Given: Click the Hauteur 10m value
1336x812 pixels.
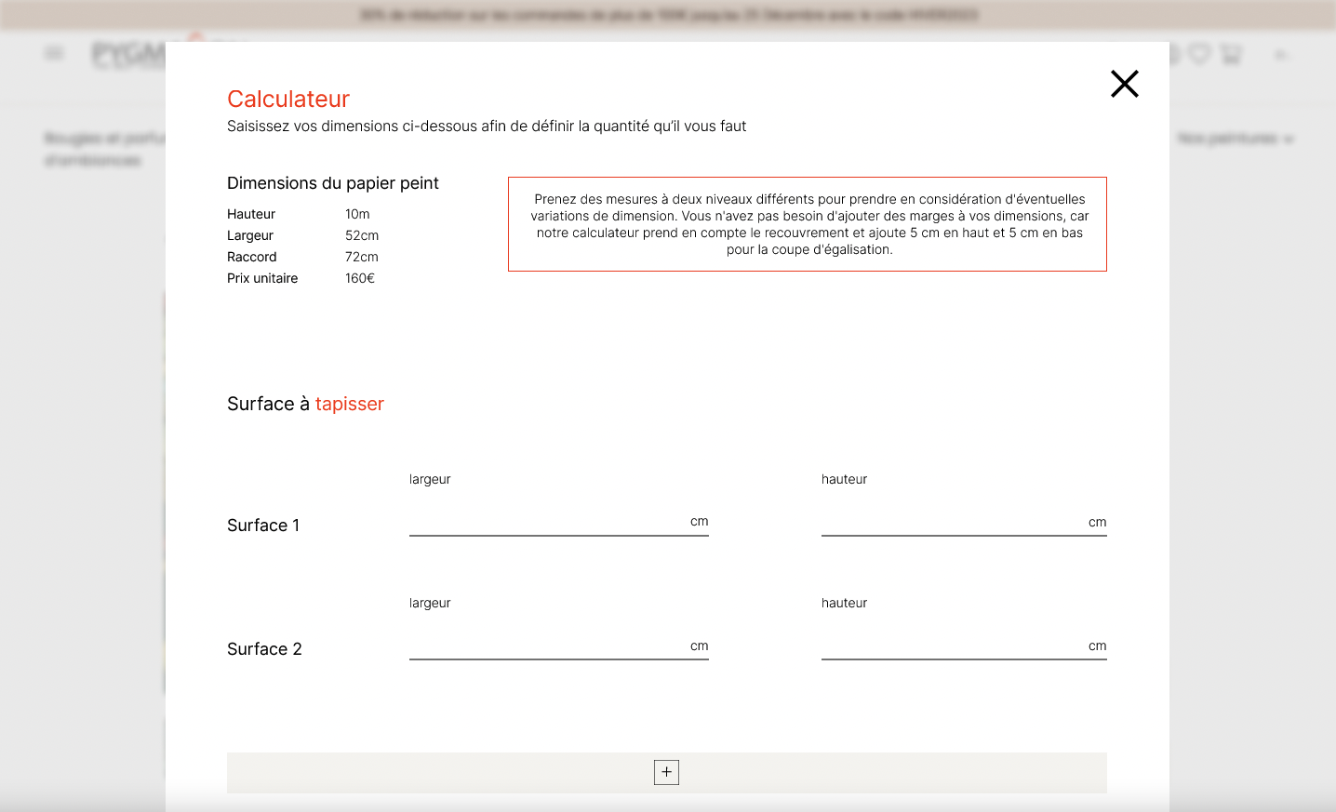Looking at the screenshot, I should tap(357, 214).
